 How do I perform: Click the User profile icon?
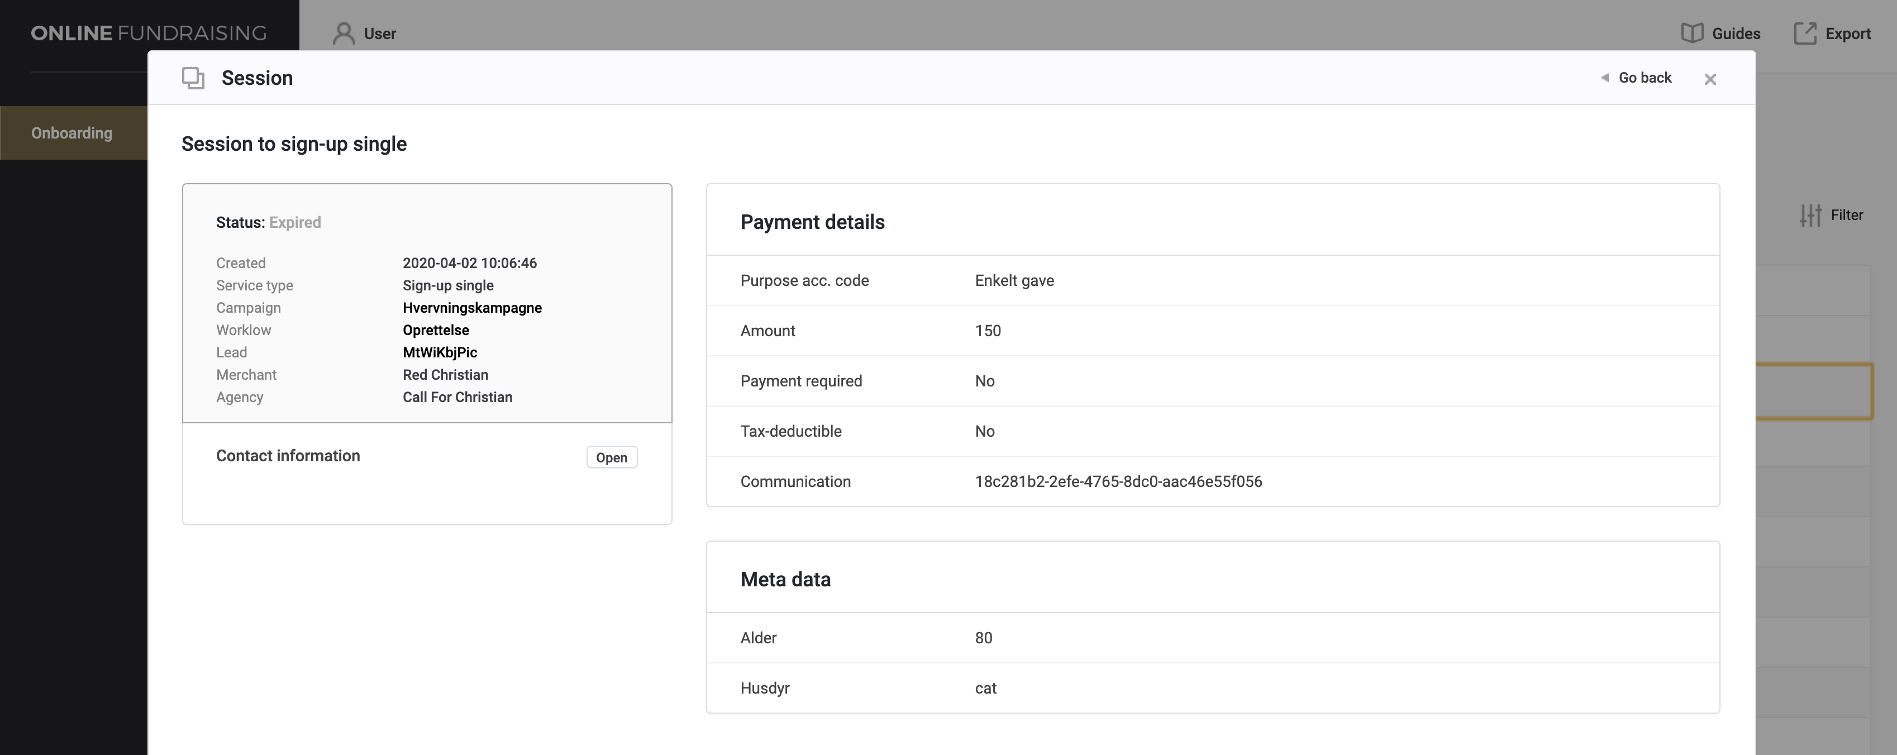[x=343, y=33]
